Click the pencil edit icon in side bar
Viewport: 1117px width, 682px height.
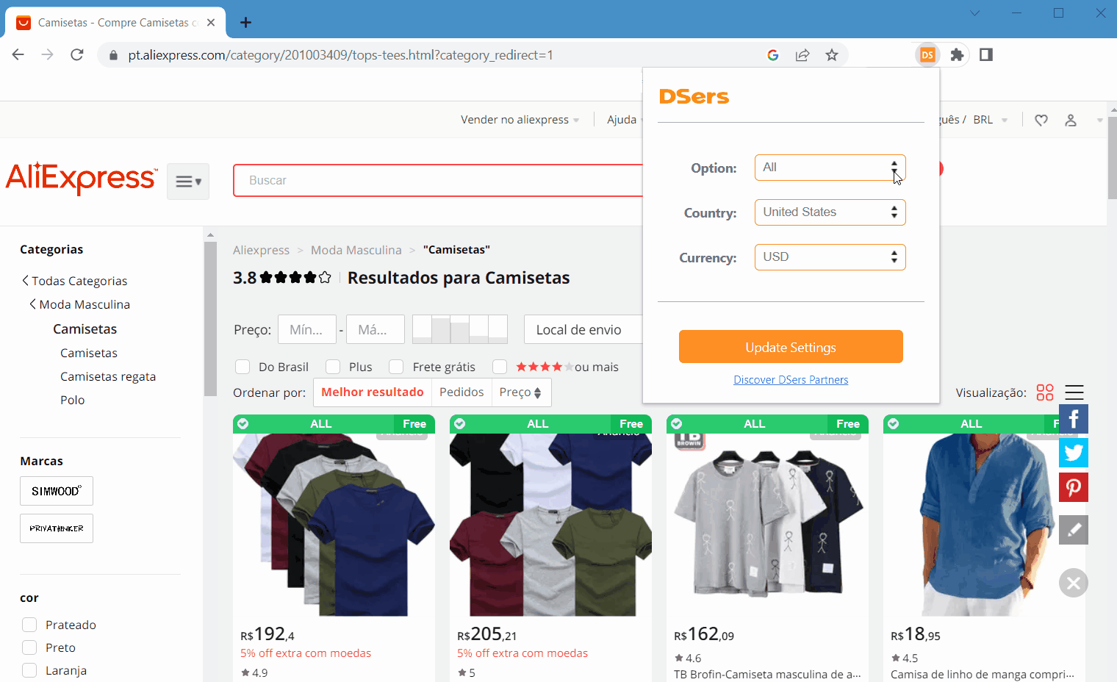pyautogui.click(x=1074, y=530)
